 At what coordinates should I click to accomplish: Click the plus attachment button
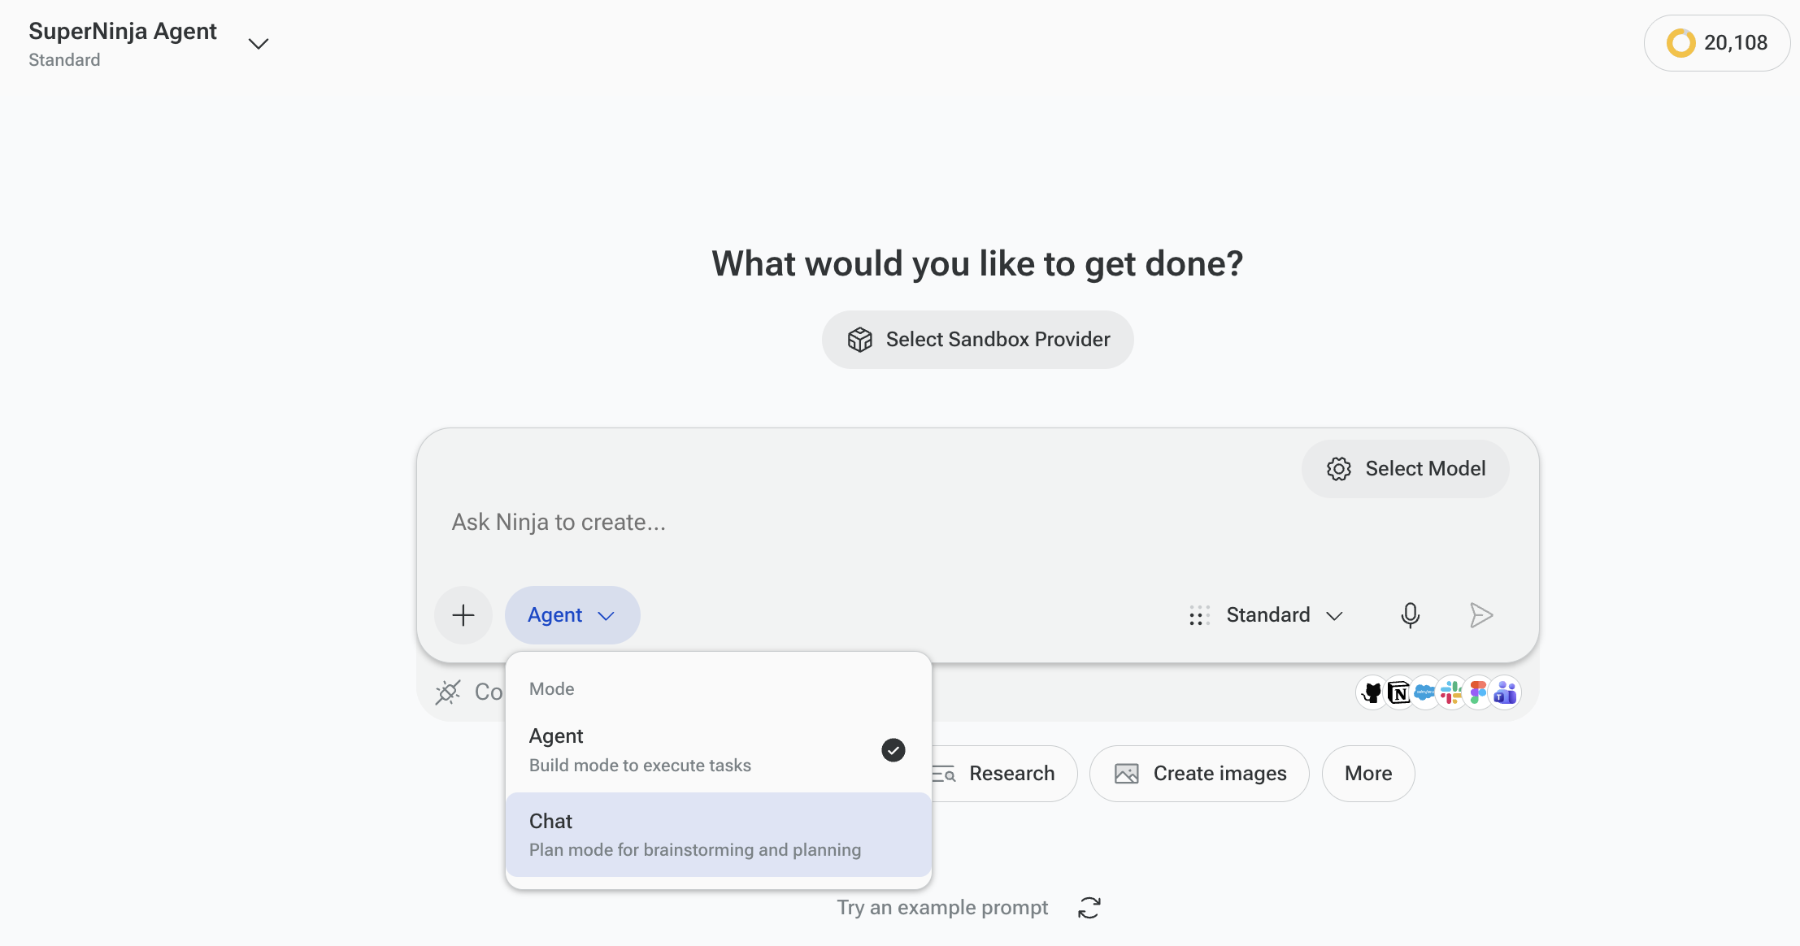click(x=463, y=615)
